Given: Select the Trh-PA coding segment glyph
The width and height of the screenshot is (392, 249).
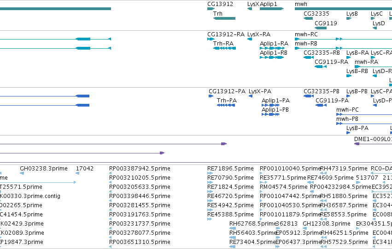Looking at the screenshot, I should click(226, 105).
